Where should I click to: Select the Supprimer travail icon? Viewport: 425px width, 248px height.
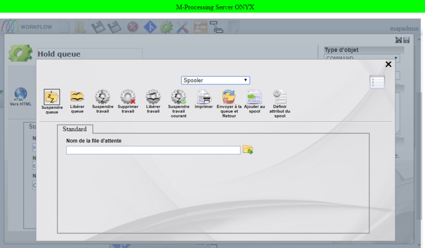pos(128,97)
